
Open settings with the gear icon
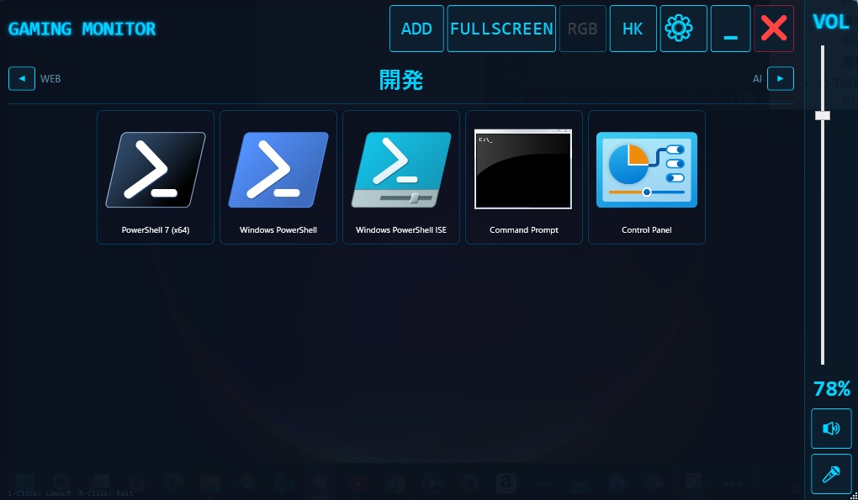point(683,29)
